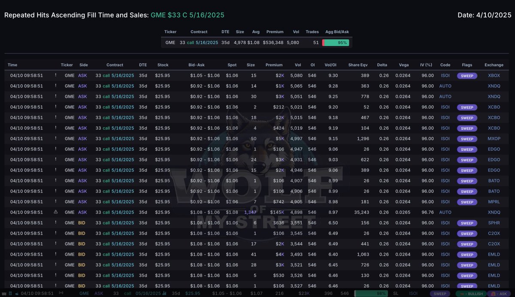This screenshot has height=297, width=515.
Task: Select the 0.0265 vega cell
Action: [403, 212]
